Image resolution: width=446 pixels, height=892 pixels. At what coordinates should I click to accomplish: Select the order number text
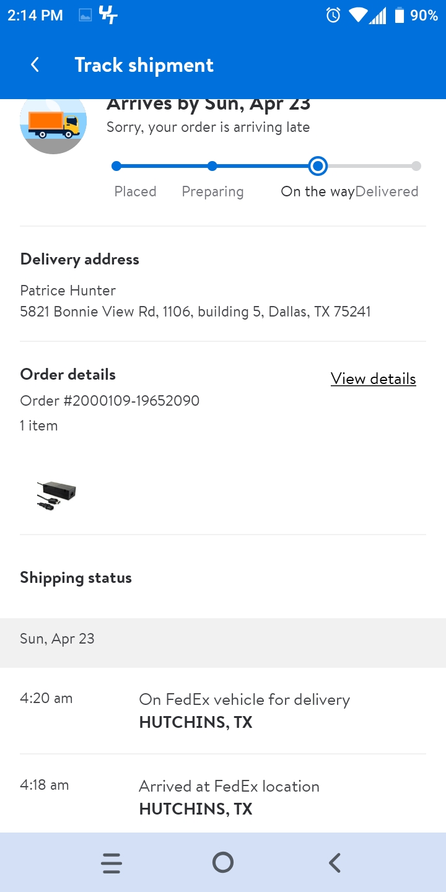110,401
